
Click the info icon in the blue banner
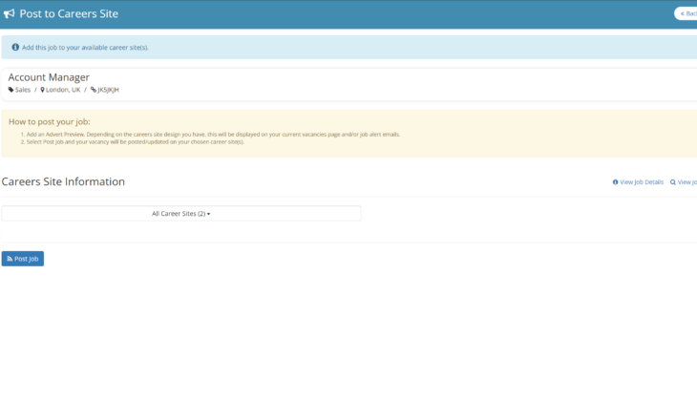15,47
